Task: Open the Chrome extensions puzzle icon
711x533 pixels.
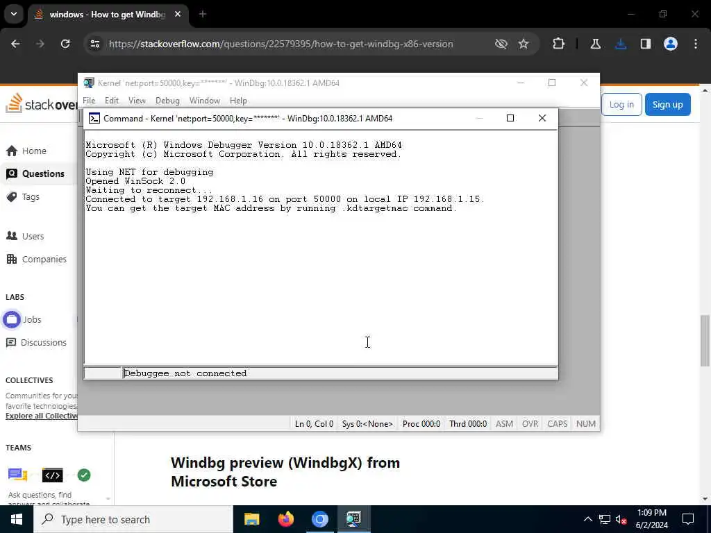Action: coord(559,44)
